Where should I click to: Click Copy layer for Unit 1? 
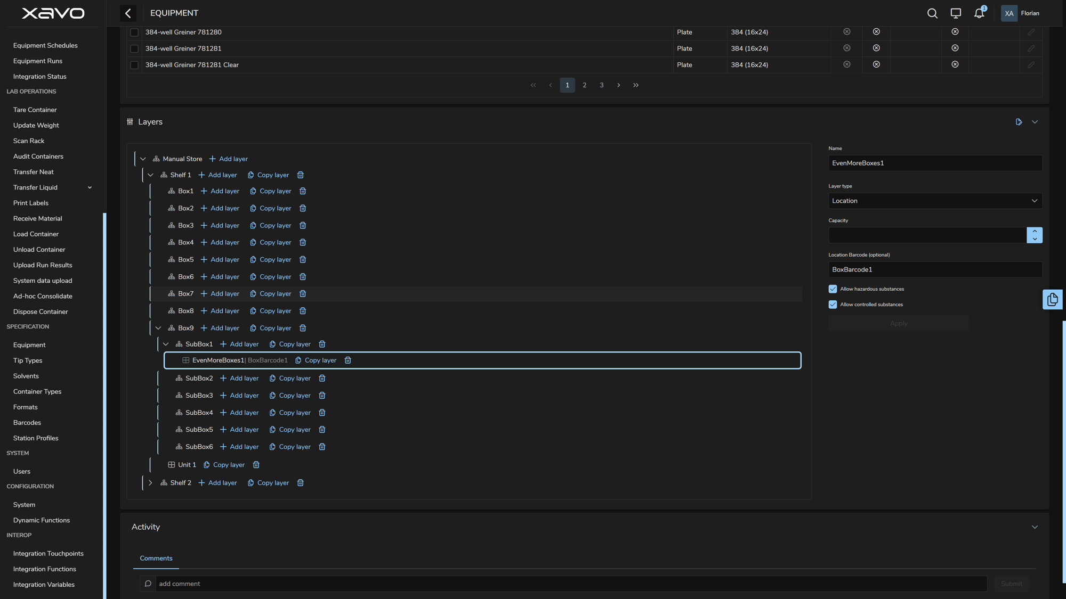pyautogui.click(x=224, y=465)
